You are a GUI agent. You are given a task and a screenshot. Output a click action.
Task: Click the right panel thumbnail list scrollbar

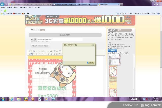click(134, 75)
